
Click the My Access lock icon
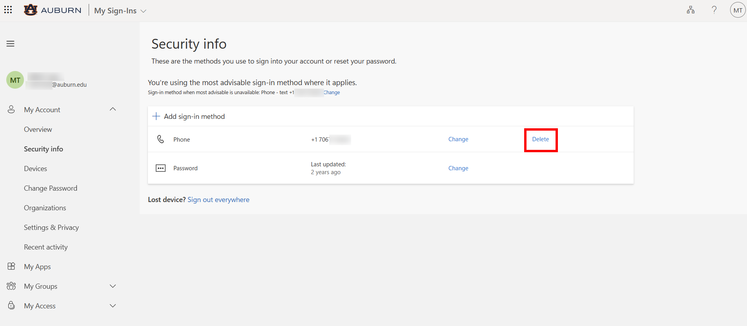pyautogui.click(x=11, y=305)
